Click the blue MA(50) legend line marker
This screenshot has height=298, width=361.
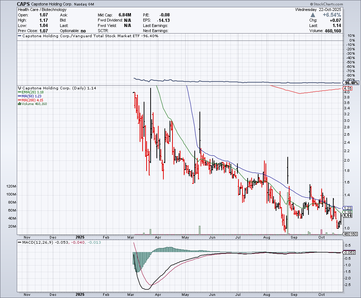(x=19, y=96)
